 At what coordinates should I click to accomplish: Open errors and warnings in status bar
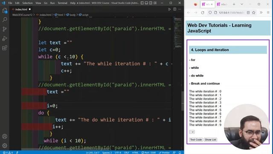(8, 153)
